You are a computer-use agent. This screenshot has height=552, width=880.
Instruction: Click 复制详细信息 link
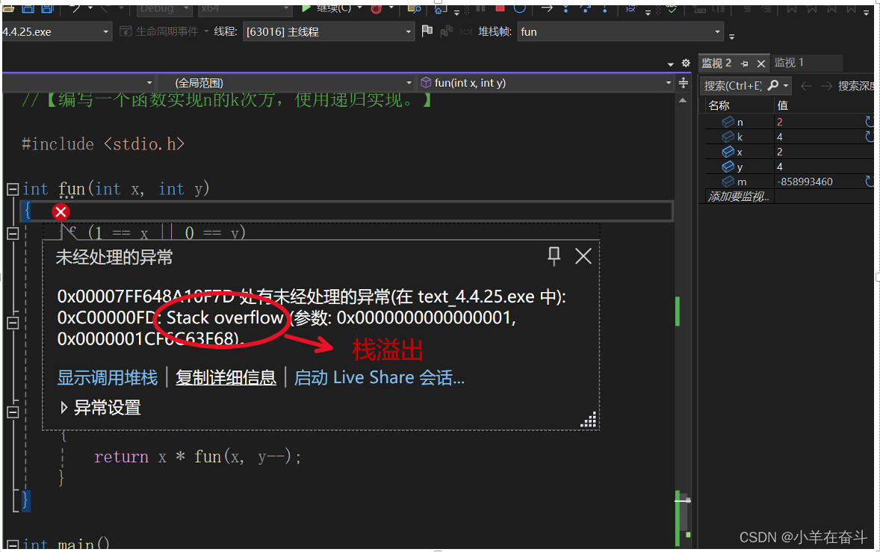click(226, 377)
